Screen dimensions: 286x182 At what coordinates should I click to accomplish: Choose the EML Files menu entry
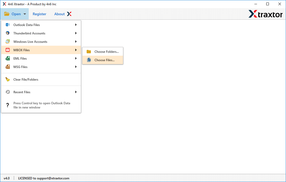20,59
